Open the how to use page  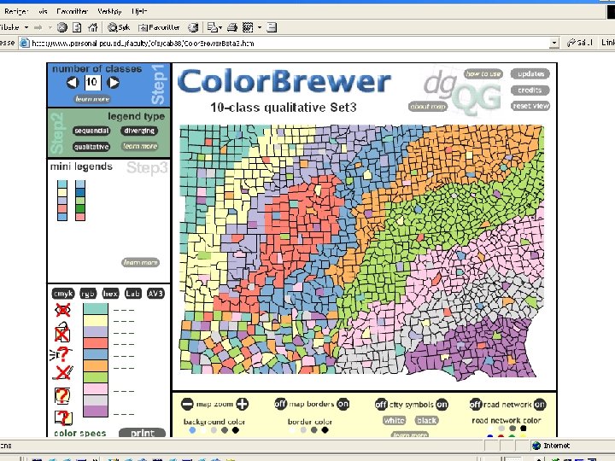pos(483,73)
